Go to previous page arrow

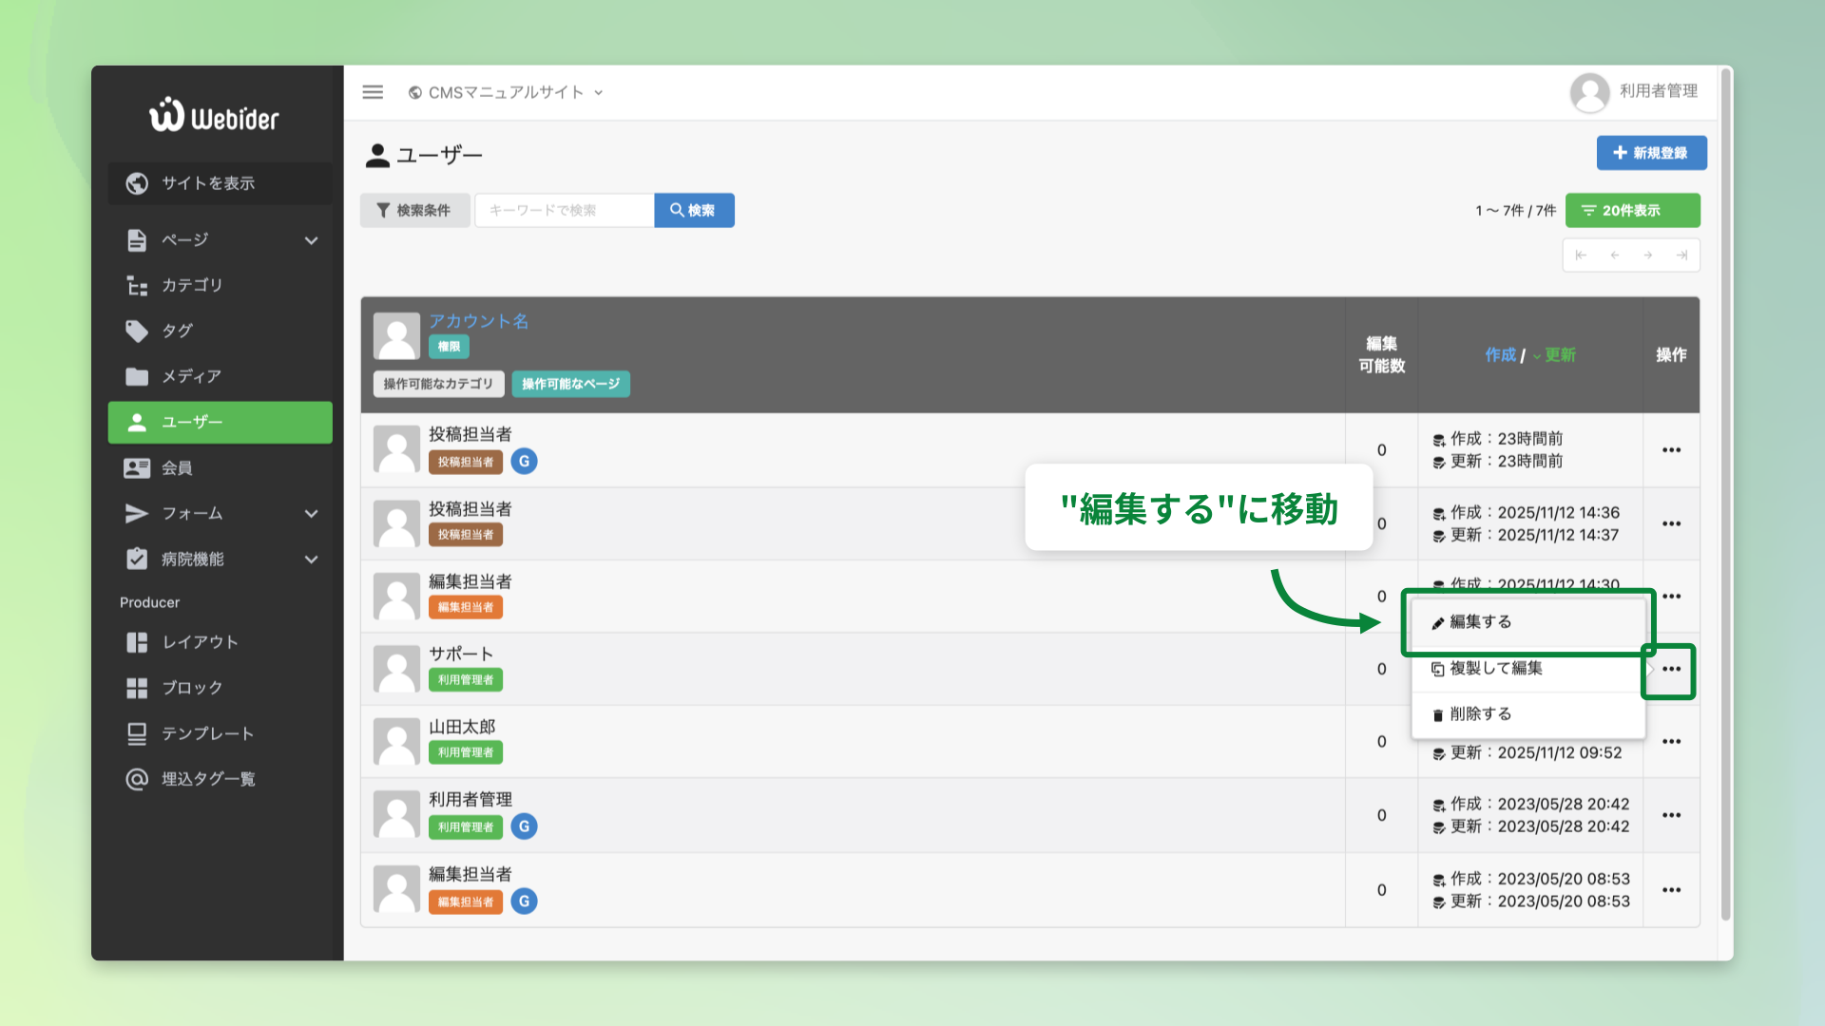pyautogui.click(x=1614, y=255)
